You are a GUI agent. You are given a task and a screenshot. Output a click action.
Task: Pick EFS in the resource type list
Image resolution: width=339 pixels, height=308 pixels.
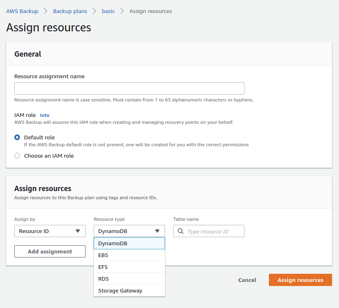129,267
